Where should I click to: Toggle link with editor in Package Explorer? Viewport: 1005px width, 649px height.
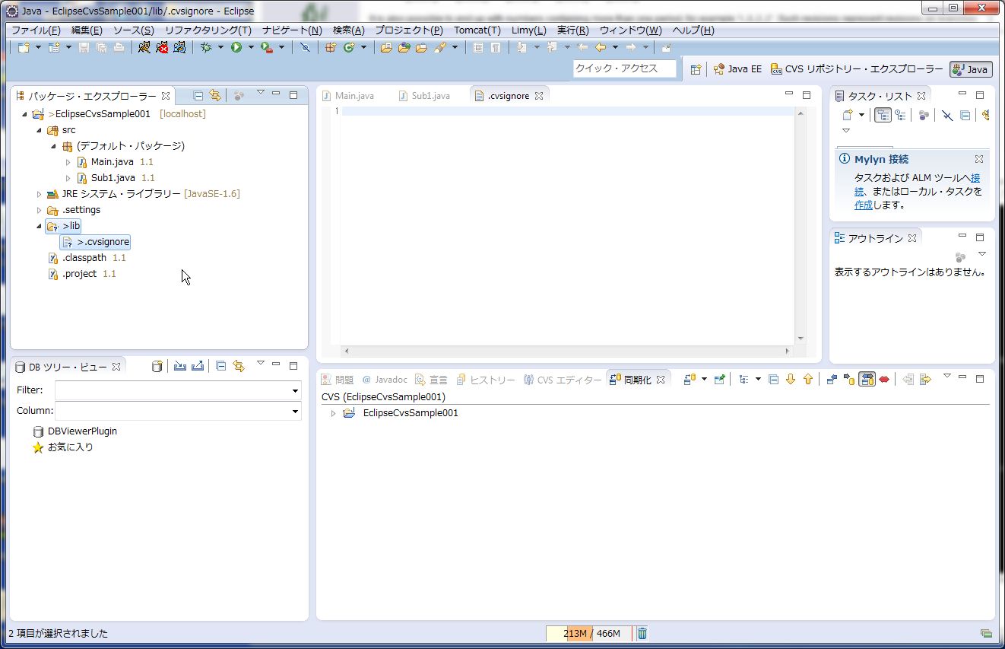click(216, 96)
